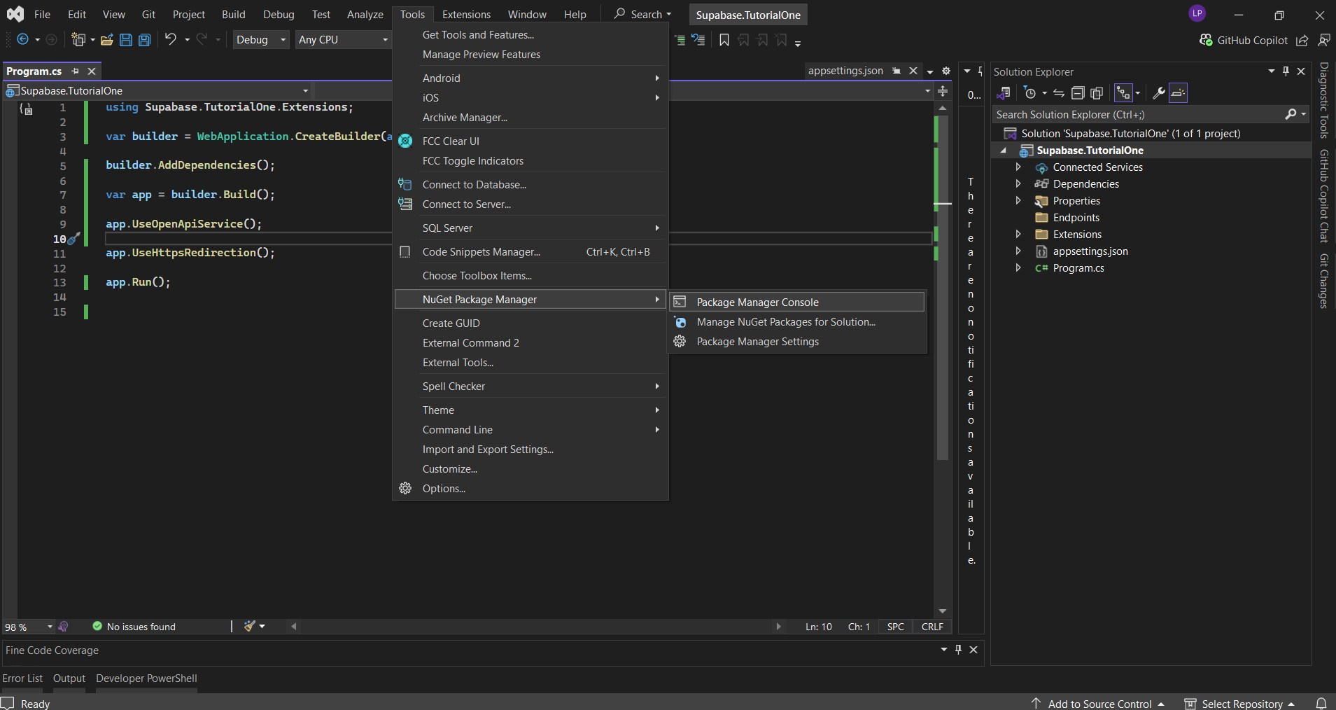This screenshot has width=1336, height=710.
Task: Switch to Developer PowerShell tab
Action: [146, 678]
